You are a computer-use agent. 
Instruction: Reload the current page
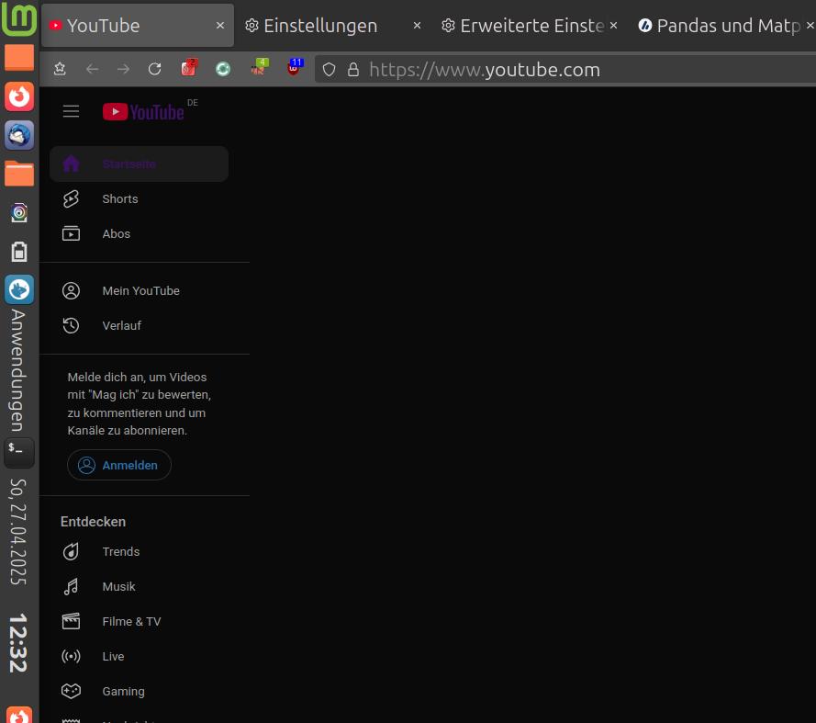(x=154, y=69)
